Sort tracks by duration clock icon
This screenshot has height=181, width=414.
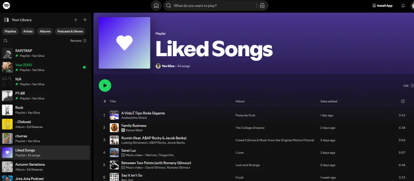[x=403, y=101]
